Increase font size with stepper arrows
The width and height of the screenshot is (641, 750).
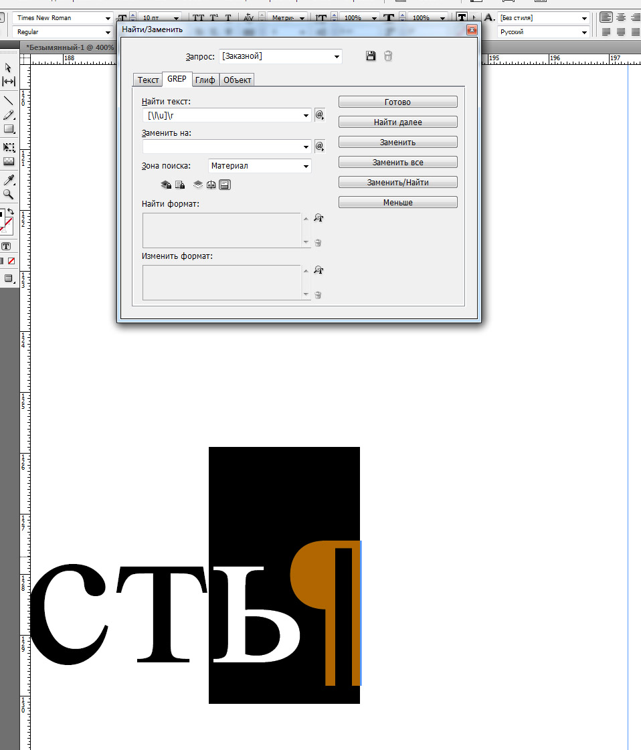[x=133, y=16]
